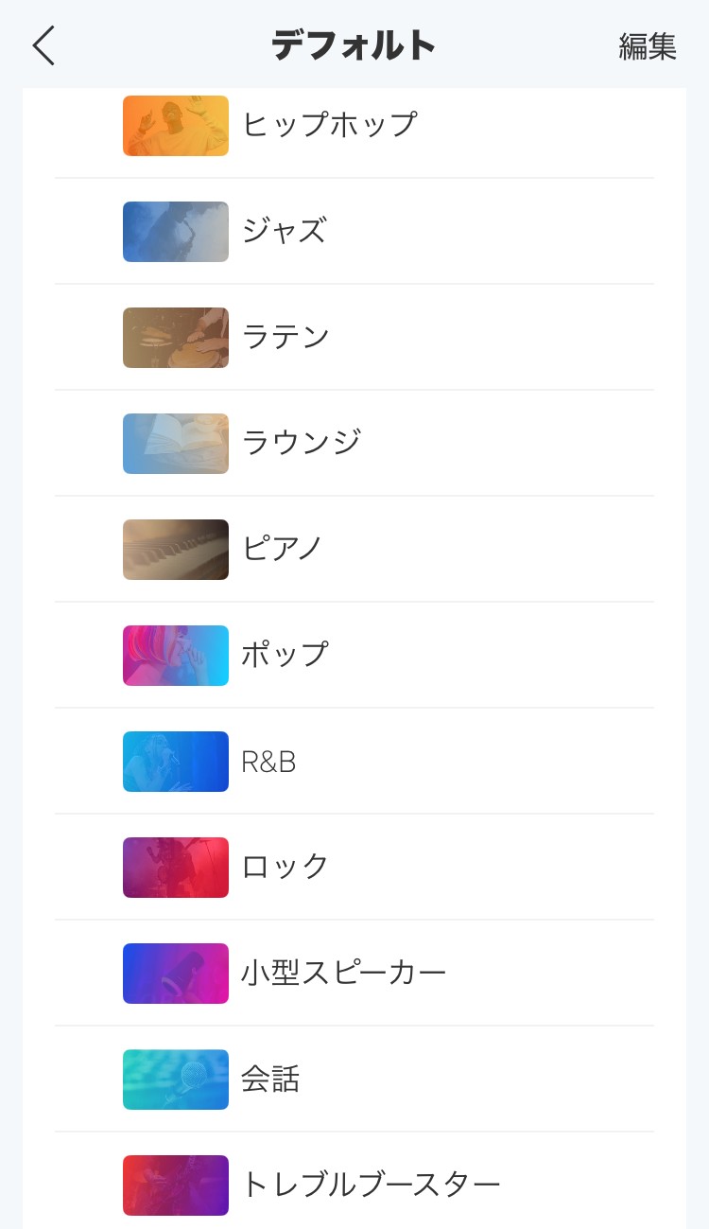Select the ピアノ preset label
709x1229 pixels.
pos(283,548)
